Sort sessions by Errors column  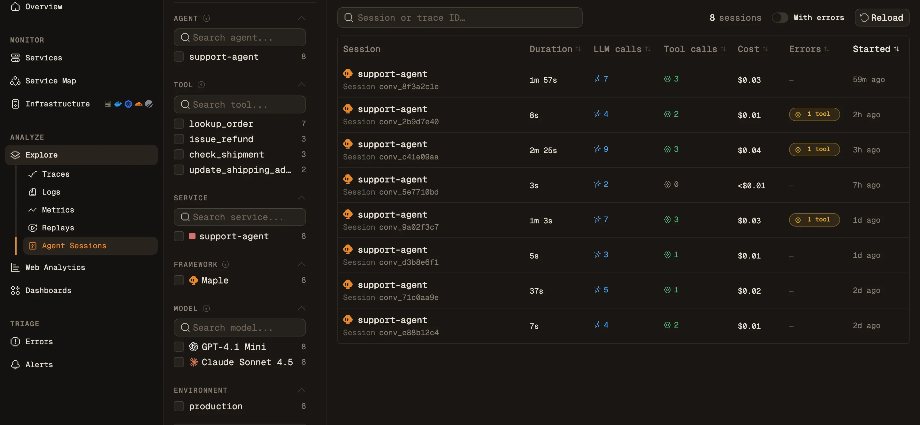[x=809, y=49]
